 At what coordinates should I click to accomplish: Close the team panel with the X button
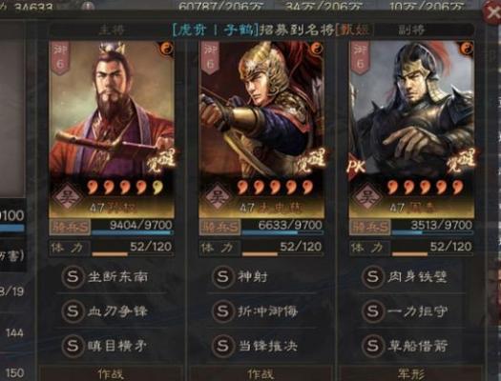click(x=492, y=12)
